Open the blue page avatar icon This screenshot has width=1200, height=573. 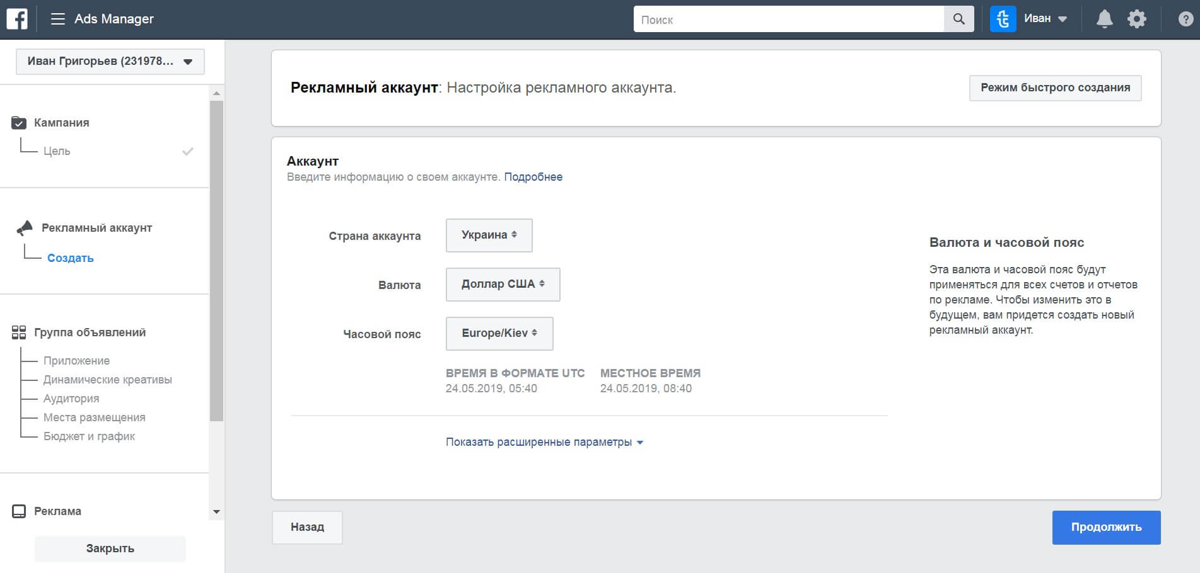click(1003, 19)
